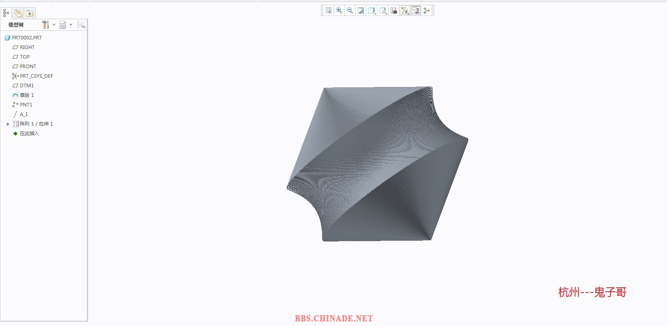The image size is (668, 326).
Task: Click the greyed tree visibility filter icon
Action: tap(81, 25)
